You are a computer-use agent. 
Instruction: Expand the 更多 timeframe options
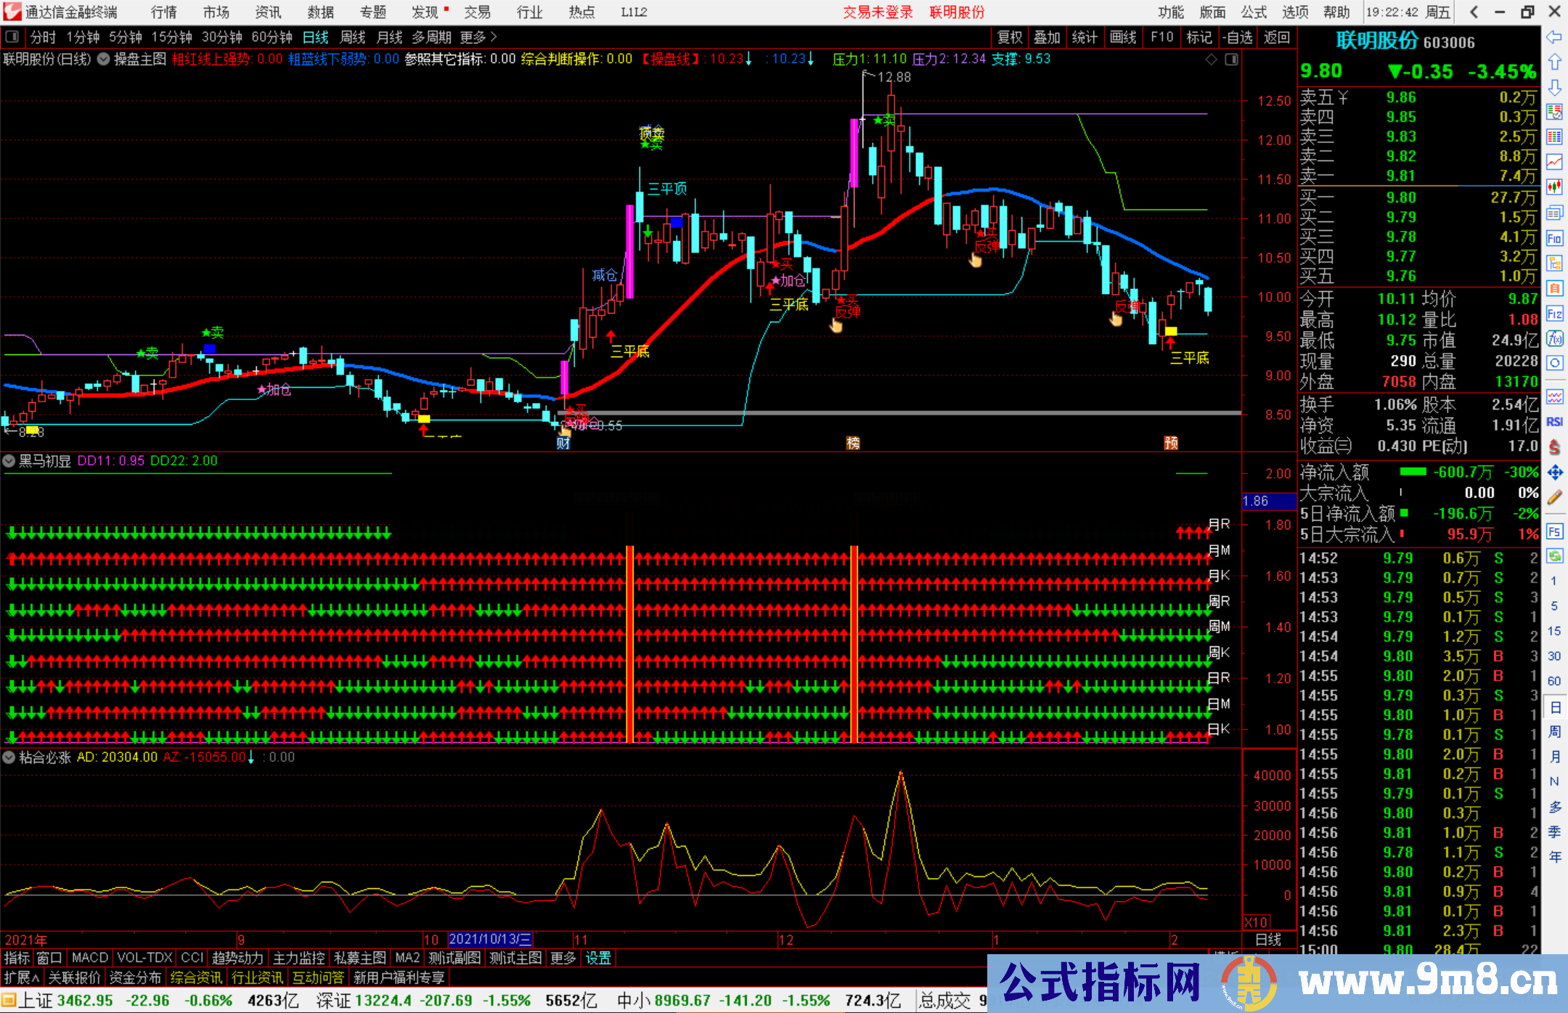(x=478, y=37)
